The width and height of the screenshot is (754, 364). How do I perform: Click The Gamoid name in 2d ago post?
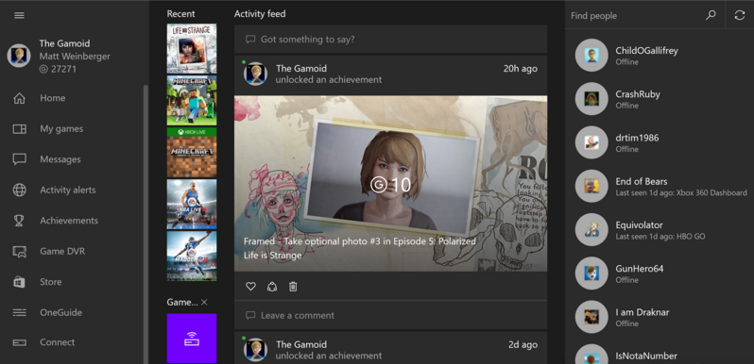click(x=301, y=344)
